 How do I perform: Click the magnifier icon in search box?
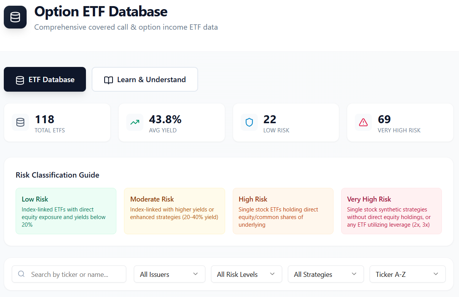click(x=21, y=274)
